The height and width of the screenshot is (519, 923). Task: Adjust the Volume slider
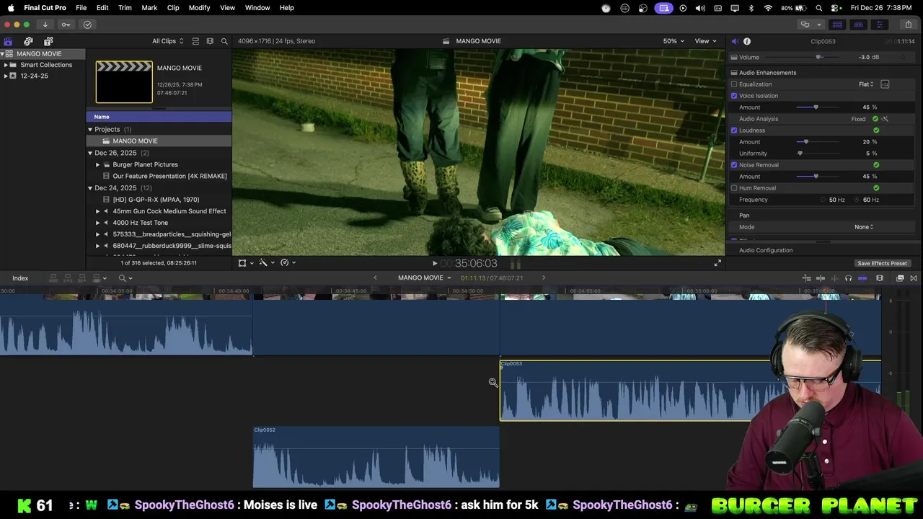[x=818, y=57]
